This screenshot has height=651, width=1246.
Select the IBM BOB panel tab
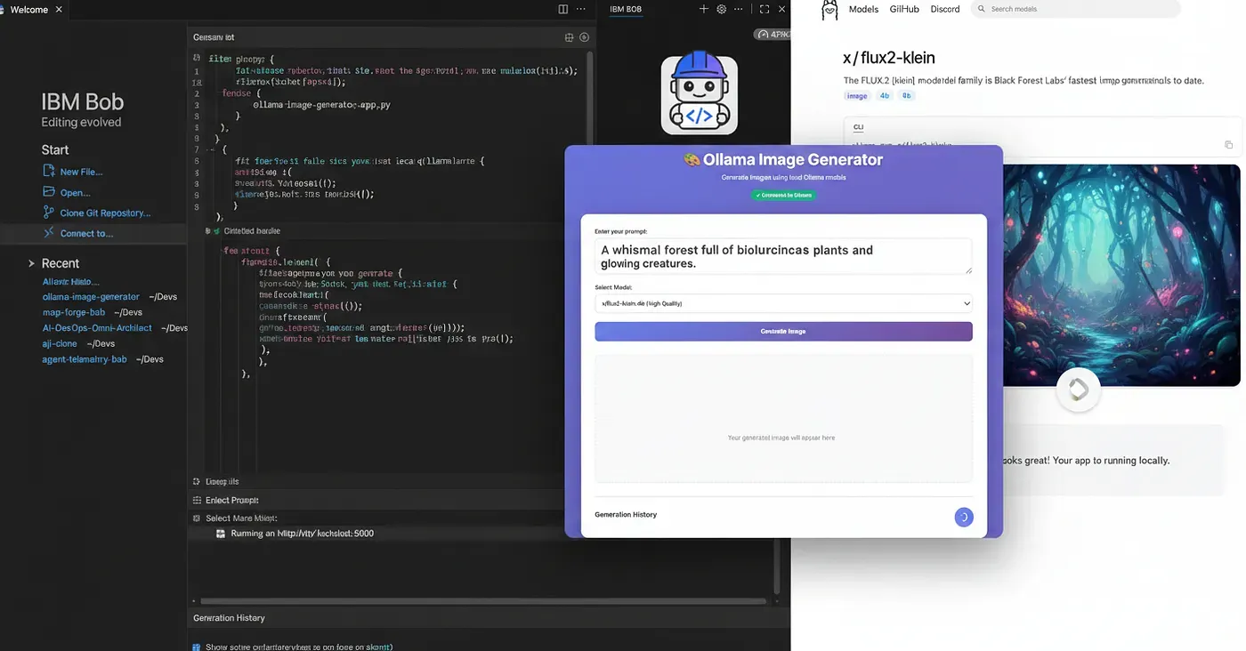pyautogui.click(x=626, y=9)
